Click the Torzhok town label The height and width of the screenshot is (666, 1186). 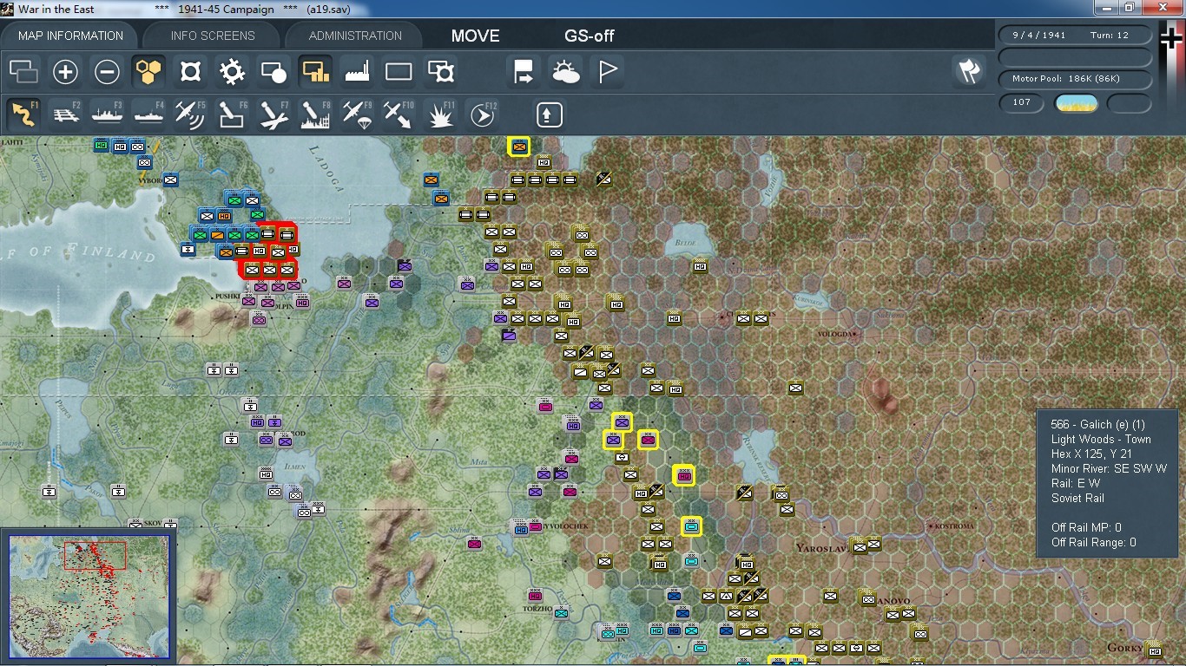(x=537, y=609)
